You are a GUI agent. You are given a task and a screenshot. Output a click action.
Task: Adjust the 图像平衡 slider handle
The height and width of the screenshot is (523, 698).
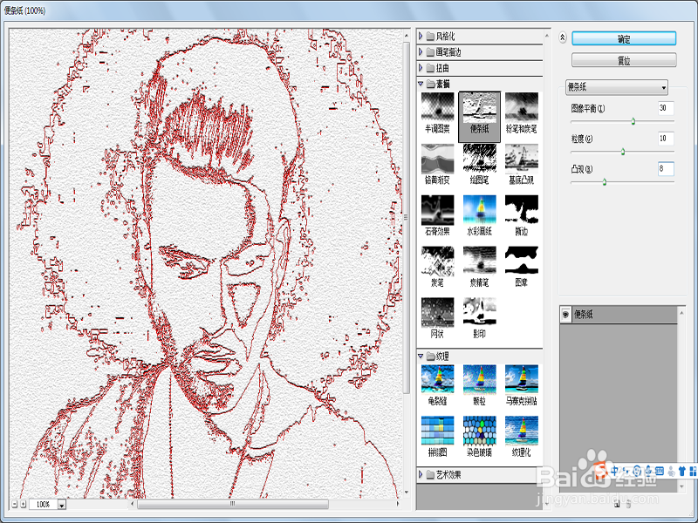click(x=633, y=121)
